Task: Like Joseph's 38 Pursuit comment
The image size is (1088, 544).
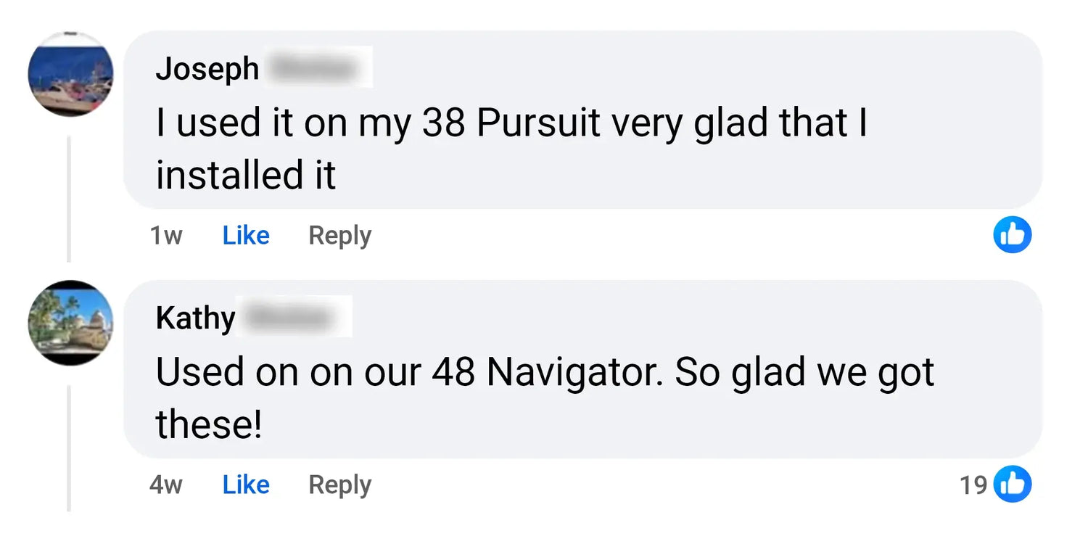Action: 246,236
